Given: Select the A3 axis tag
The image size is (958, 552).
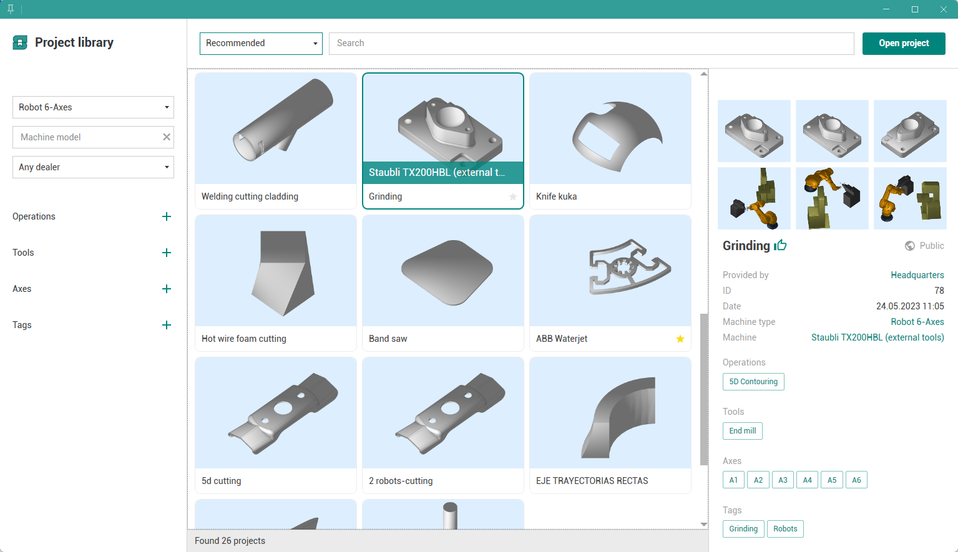Looking at the screenshot, I should tap(783, 480).
